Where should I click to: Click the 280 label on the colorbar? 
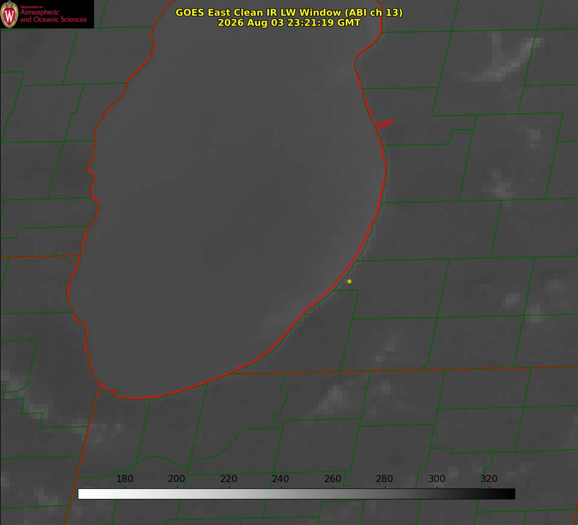(x=385, y=479)
